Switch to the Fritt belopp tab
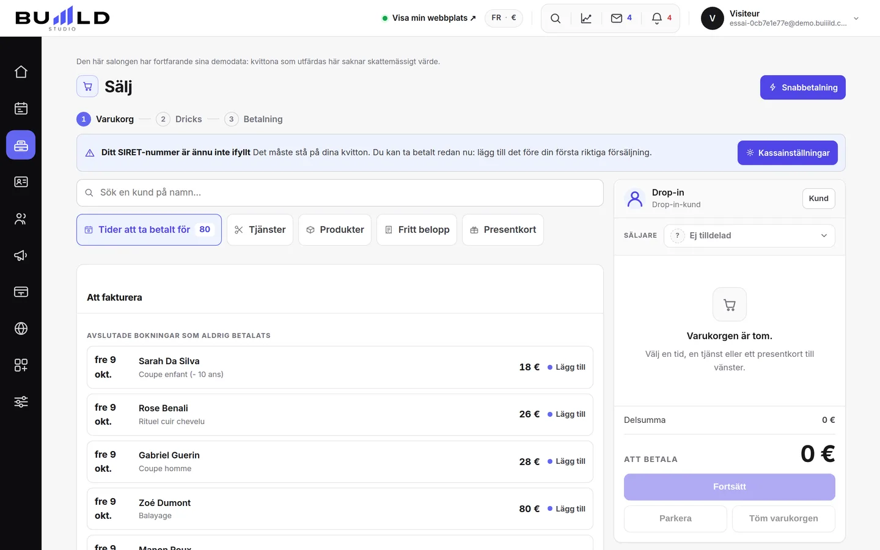Screen dimensions: 880x550 417,230
